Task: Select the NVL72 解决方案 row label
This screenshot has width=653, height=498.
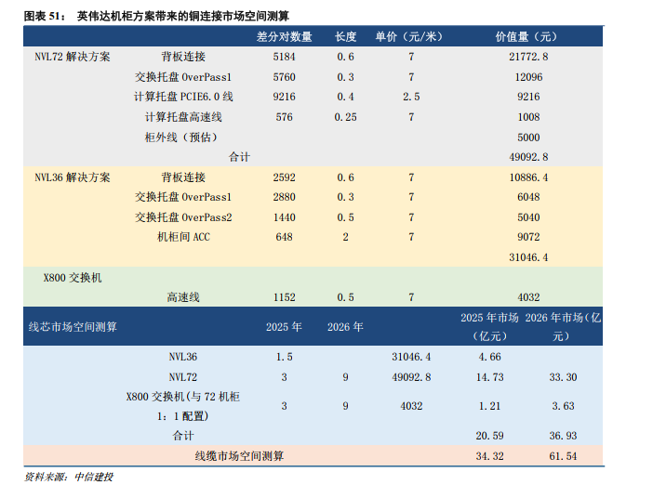Action: (72, 57)
